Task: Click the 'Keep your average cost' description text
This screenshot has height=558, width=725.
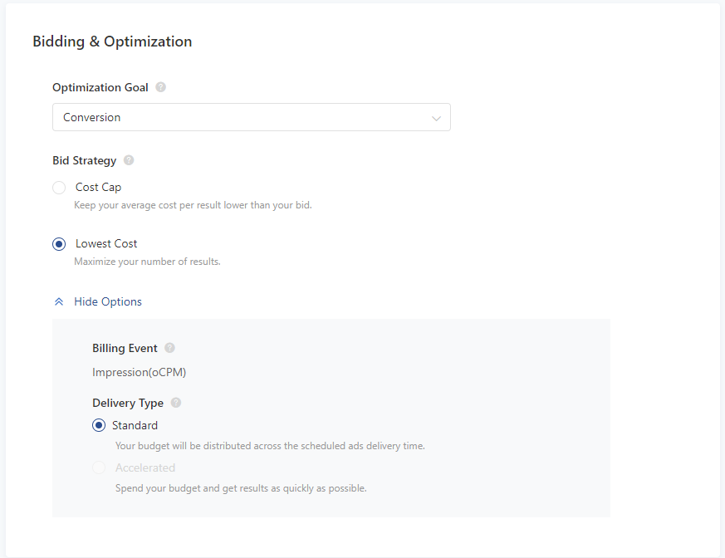Action: pyautogui.click(x=193, y=205)
